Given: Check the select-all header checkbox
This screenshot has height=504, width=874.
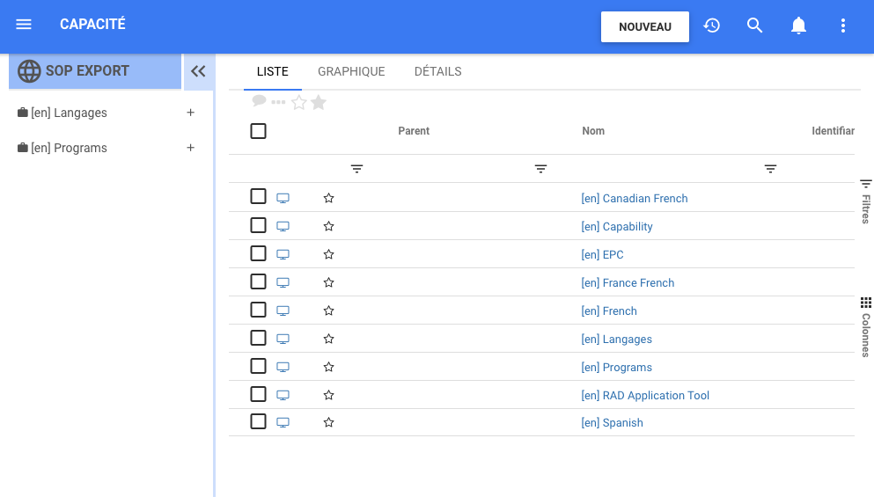Looking at the screenshot, I should 258,131.
